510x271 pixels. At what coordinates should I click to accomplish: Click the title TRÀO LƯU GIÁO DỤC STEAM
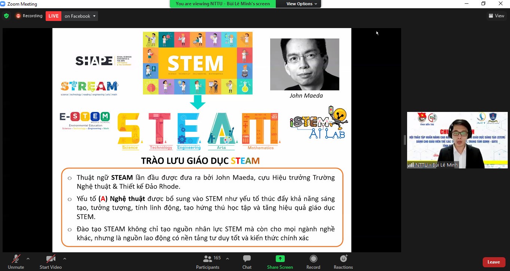[x=200, y=161]
